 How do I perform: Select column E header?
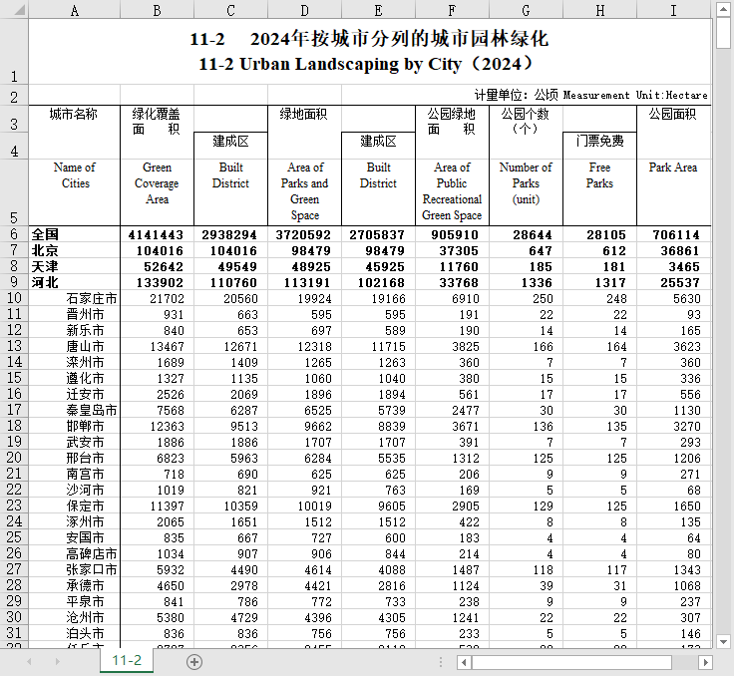coord(378,10)
